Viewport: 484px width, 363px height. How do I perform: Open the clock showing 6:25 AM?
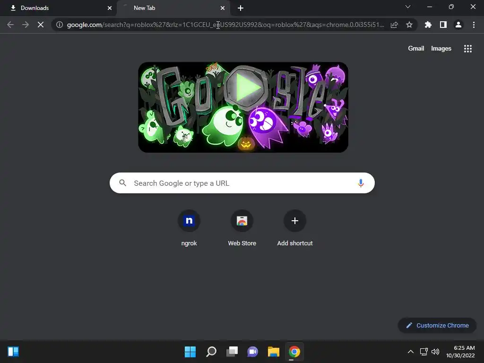(460, 352)
